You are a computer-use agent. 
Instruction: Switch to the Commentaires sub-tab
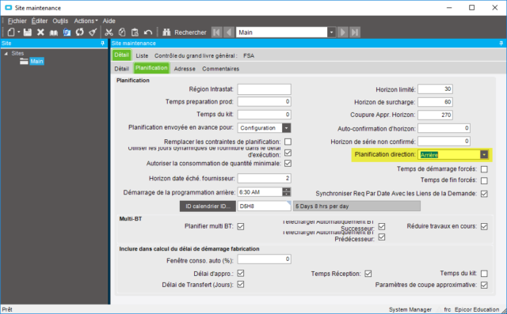click(221, 69)
